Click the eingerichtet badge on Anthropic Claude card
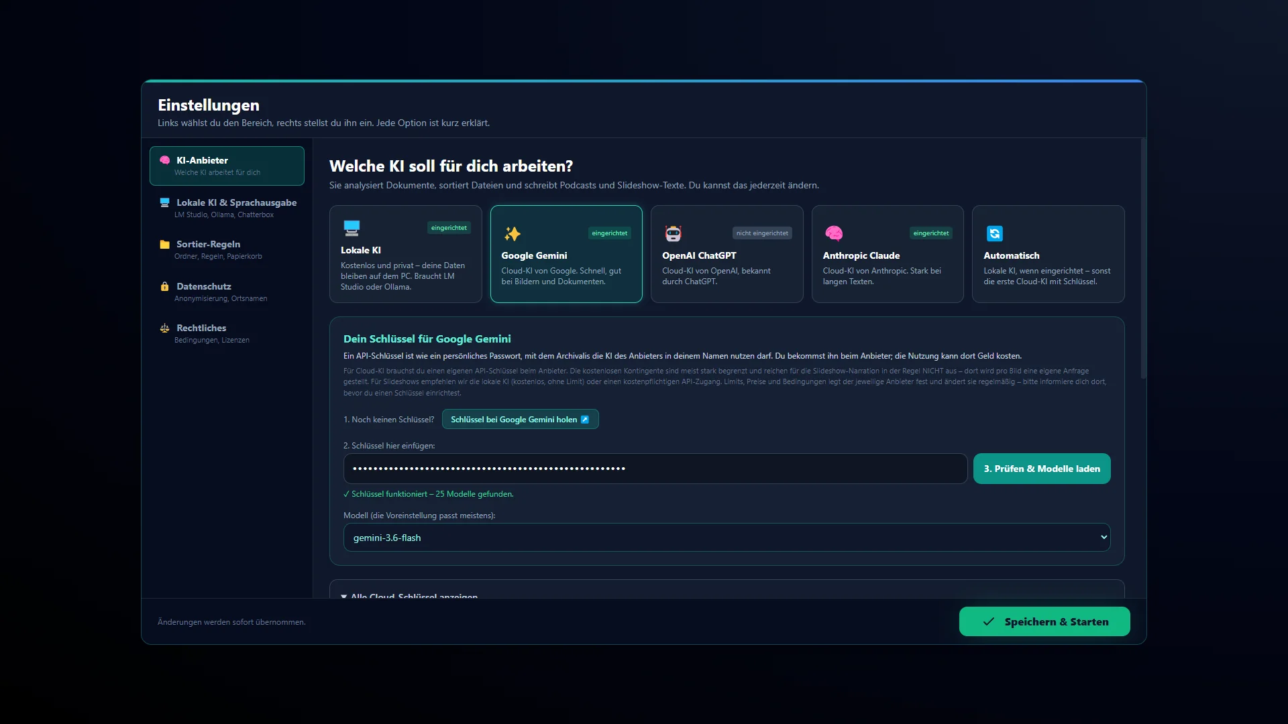Viewport: 1288px width, 724px height. tap(931, 233)
